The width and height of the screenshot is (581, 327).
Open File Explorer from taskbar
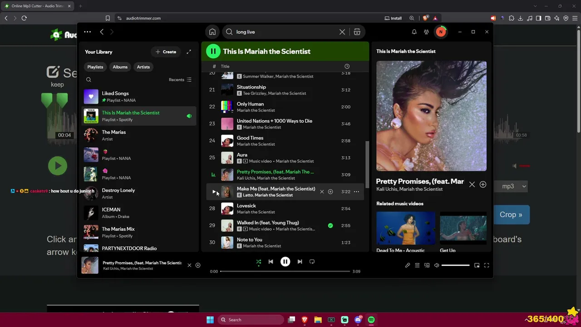pos(318,320)
